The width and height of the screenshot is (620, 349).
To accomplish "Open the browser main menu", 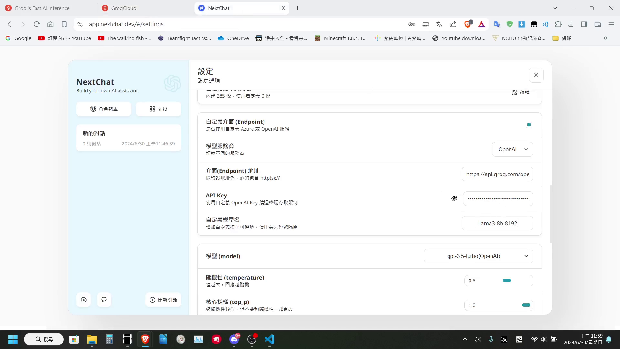I will click(611, 24).
